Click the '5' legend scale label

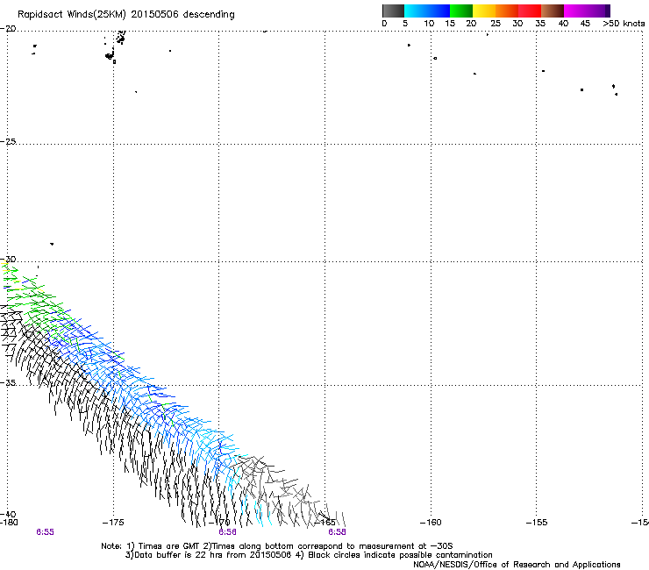[x=405, y=24]
